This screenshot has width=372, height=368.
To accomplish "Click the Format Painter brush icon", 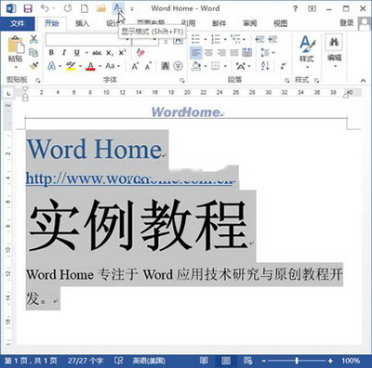I will click(33, 66).
